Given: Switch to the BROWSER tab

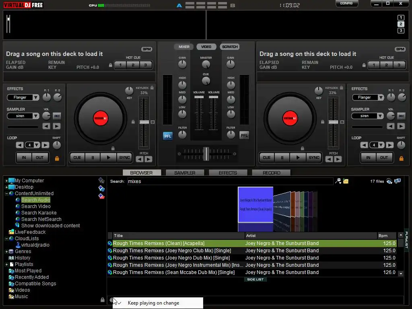Looking at the screenshot, I should pos(142,173).
